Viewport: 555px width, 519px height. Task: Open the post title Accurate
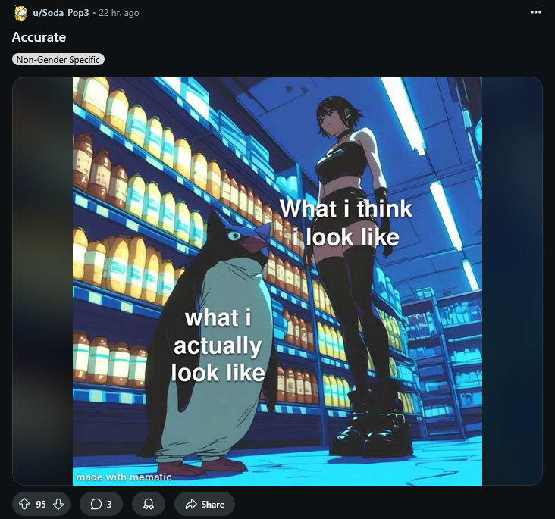39,37
